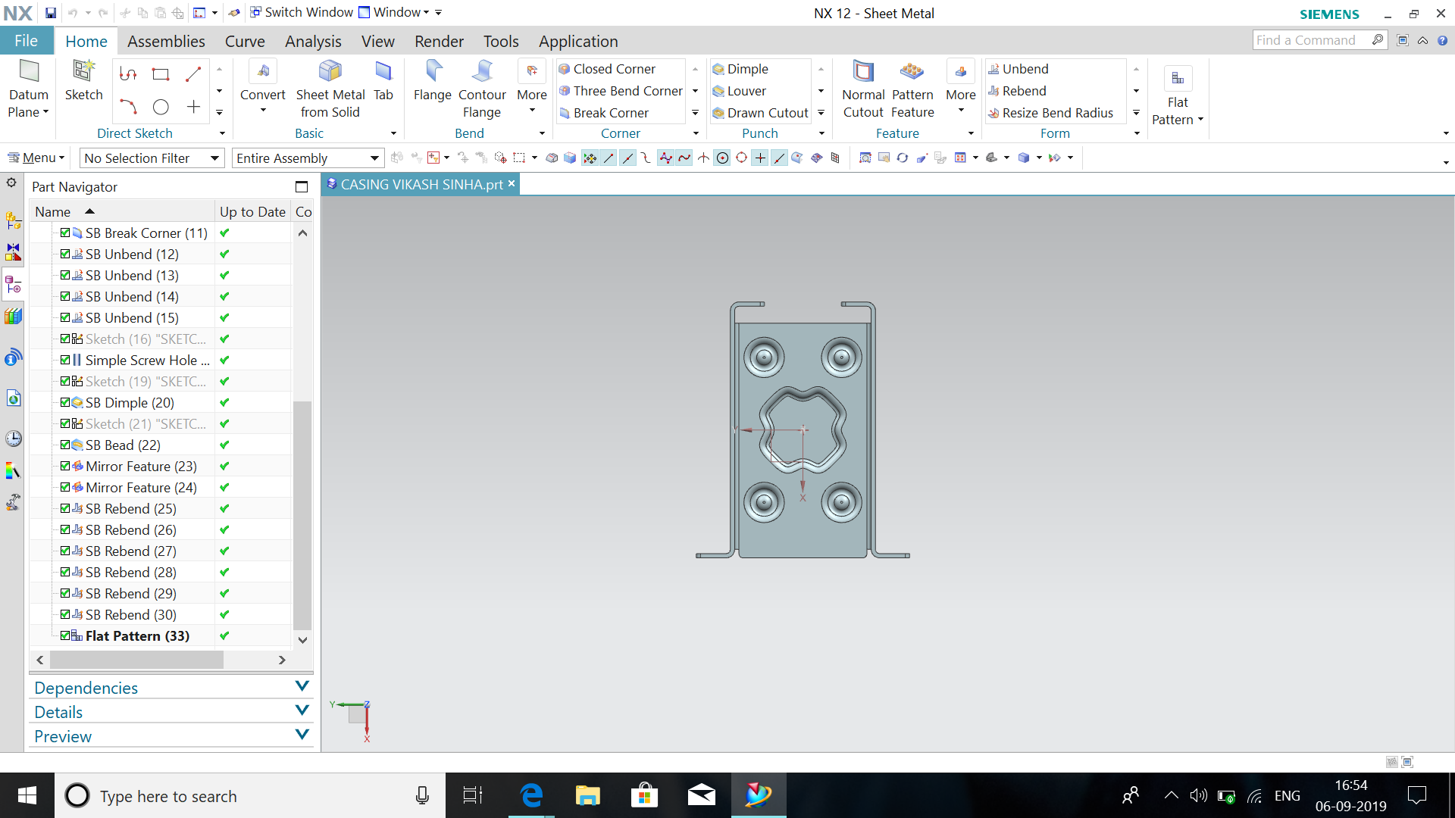Open the Pattern Feature tool
Screen dimensions: 1455x818
point(912,87)
